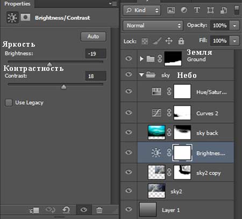Select the layer mask icon in Properties header
Viewport: 242px width, 219px height.
pyautogui.click(x=25, y=17)
